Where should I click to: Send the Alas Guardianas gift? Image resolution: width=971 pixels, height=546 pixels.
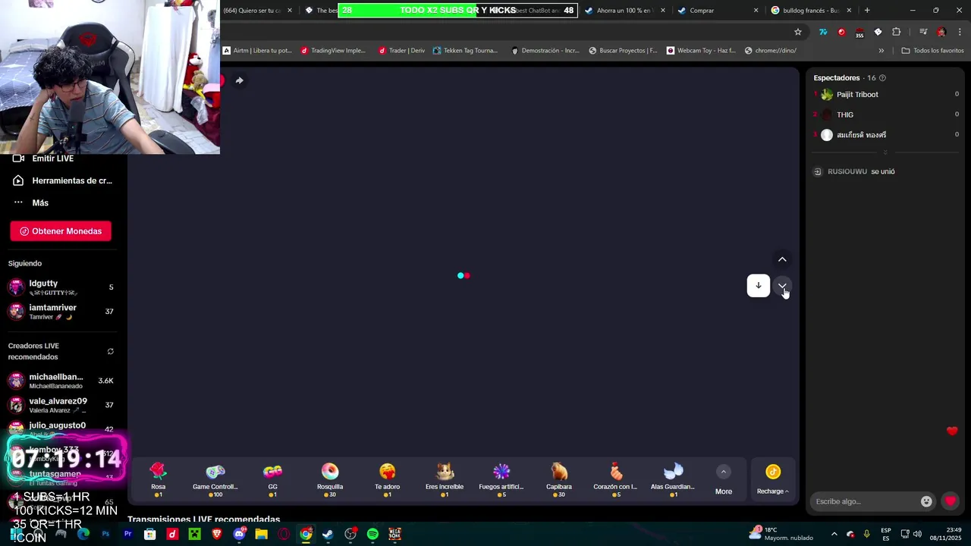(673, 480)
